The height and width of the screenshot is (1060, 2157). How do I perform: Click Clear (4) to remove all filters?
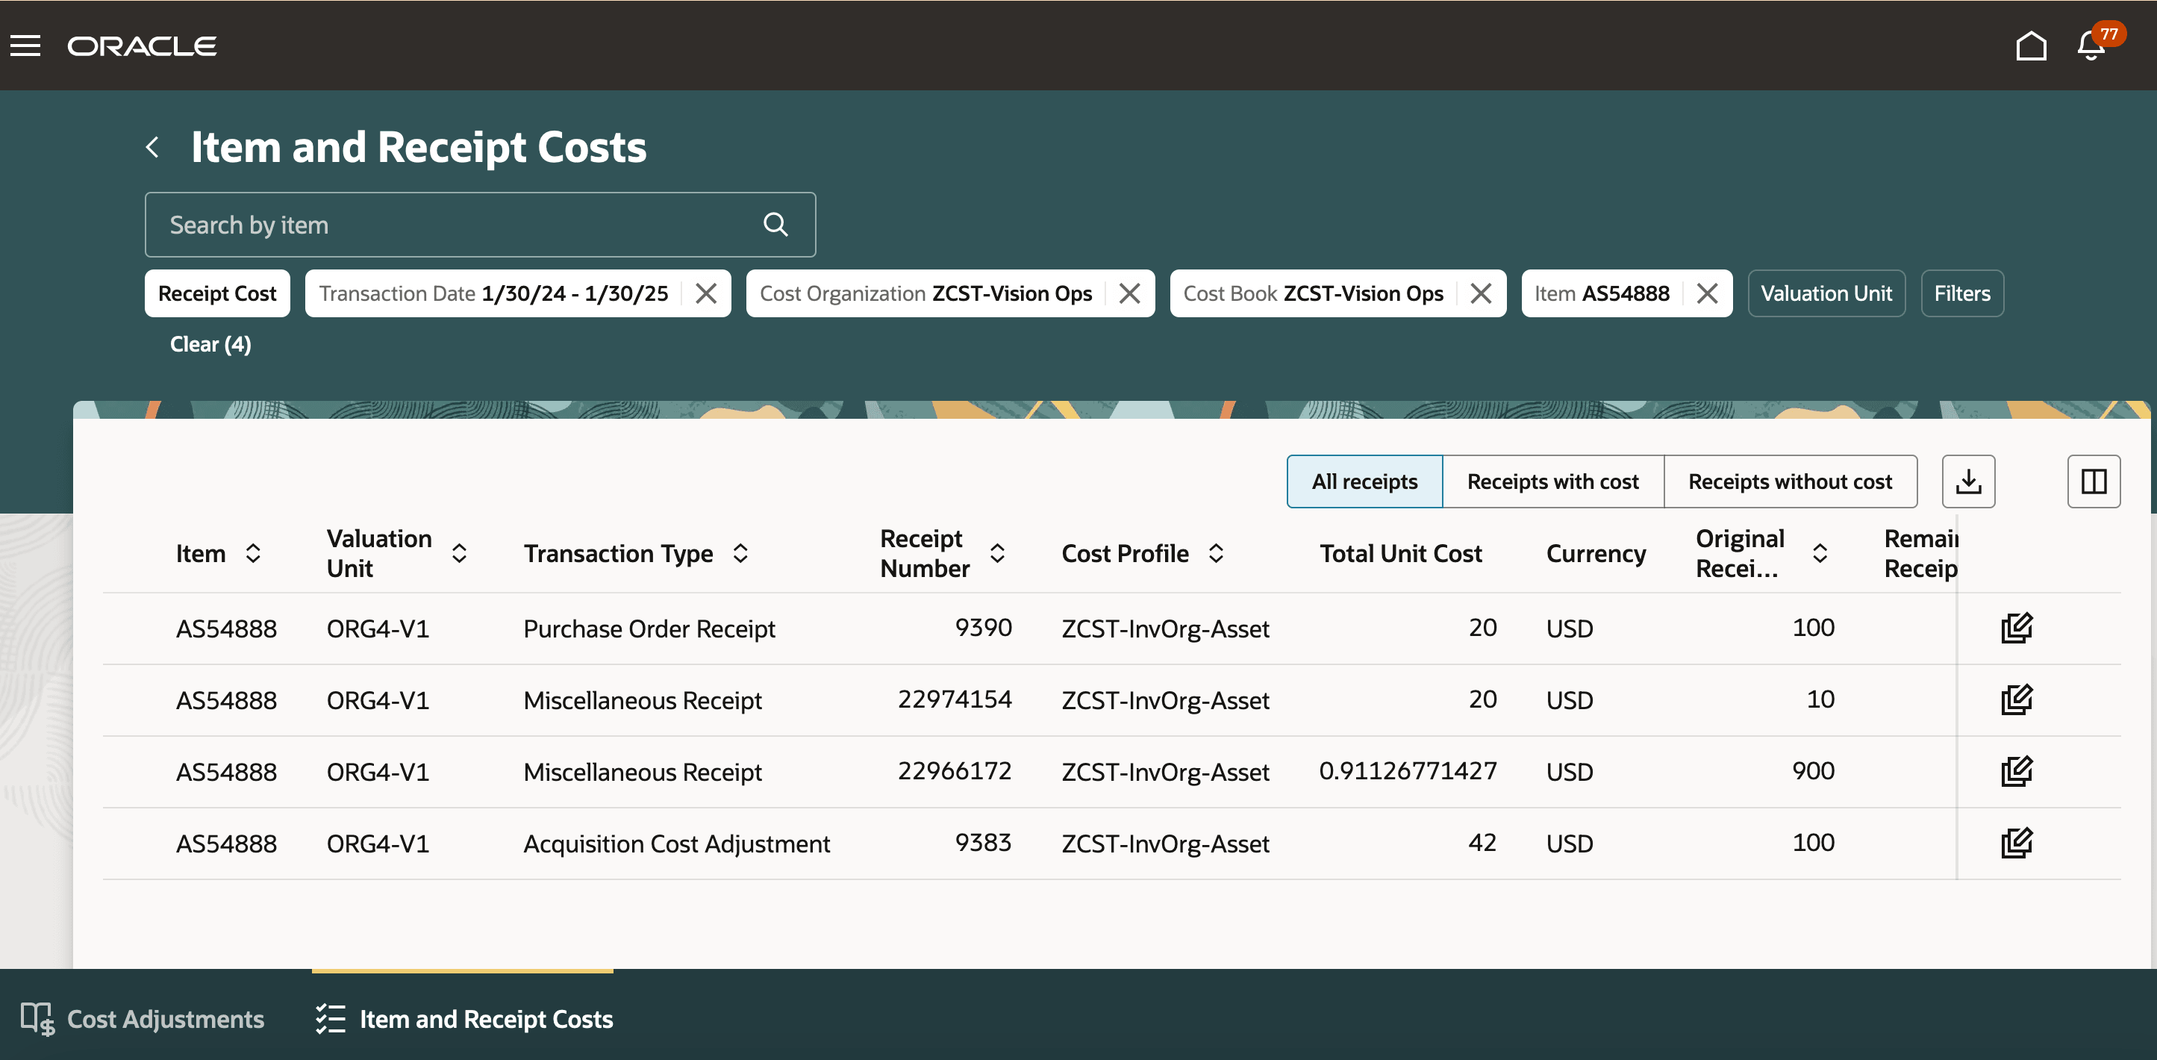(209, 343)
